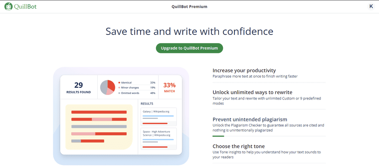Open the K user profile avatar
Image resolution: width=379 pixels, height=168 pixels.
[371, 6]
